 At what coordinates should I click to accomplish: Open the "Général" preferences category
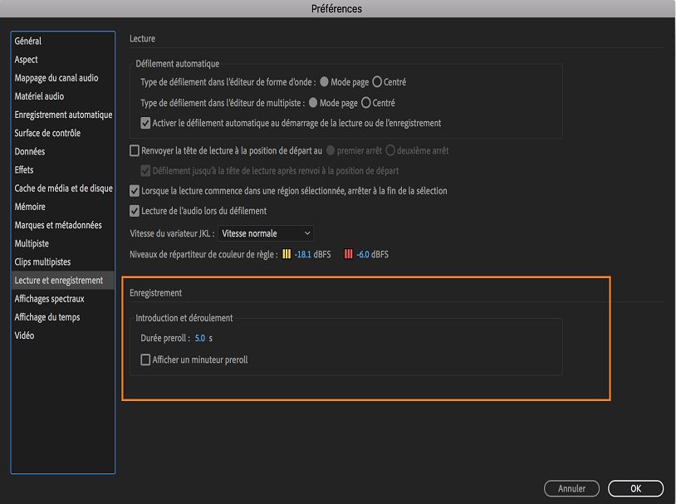coord(28,41)
